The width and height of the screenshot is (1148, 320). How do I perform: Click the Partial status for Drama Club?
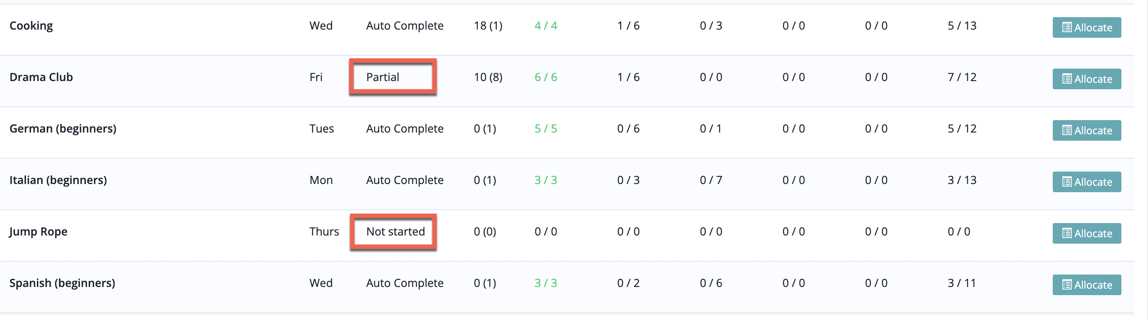coord(383,77)
